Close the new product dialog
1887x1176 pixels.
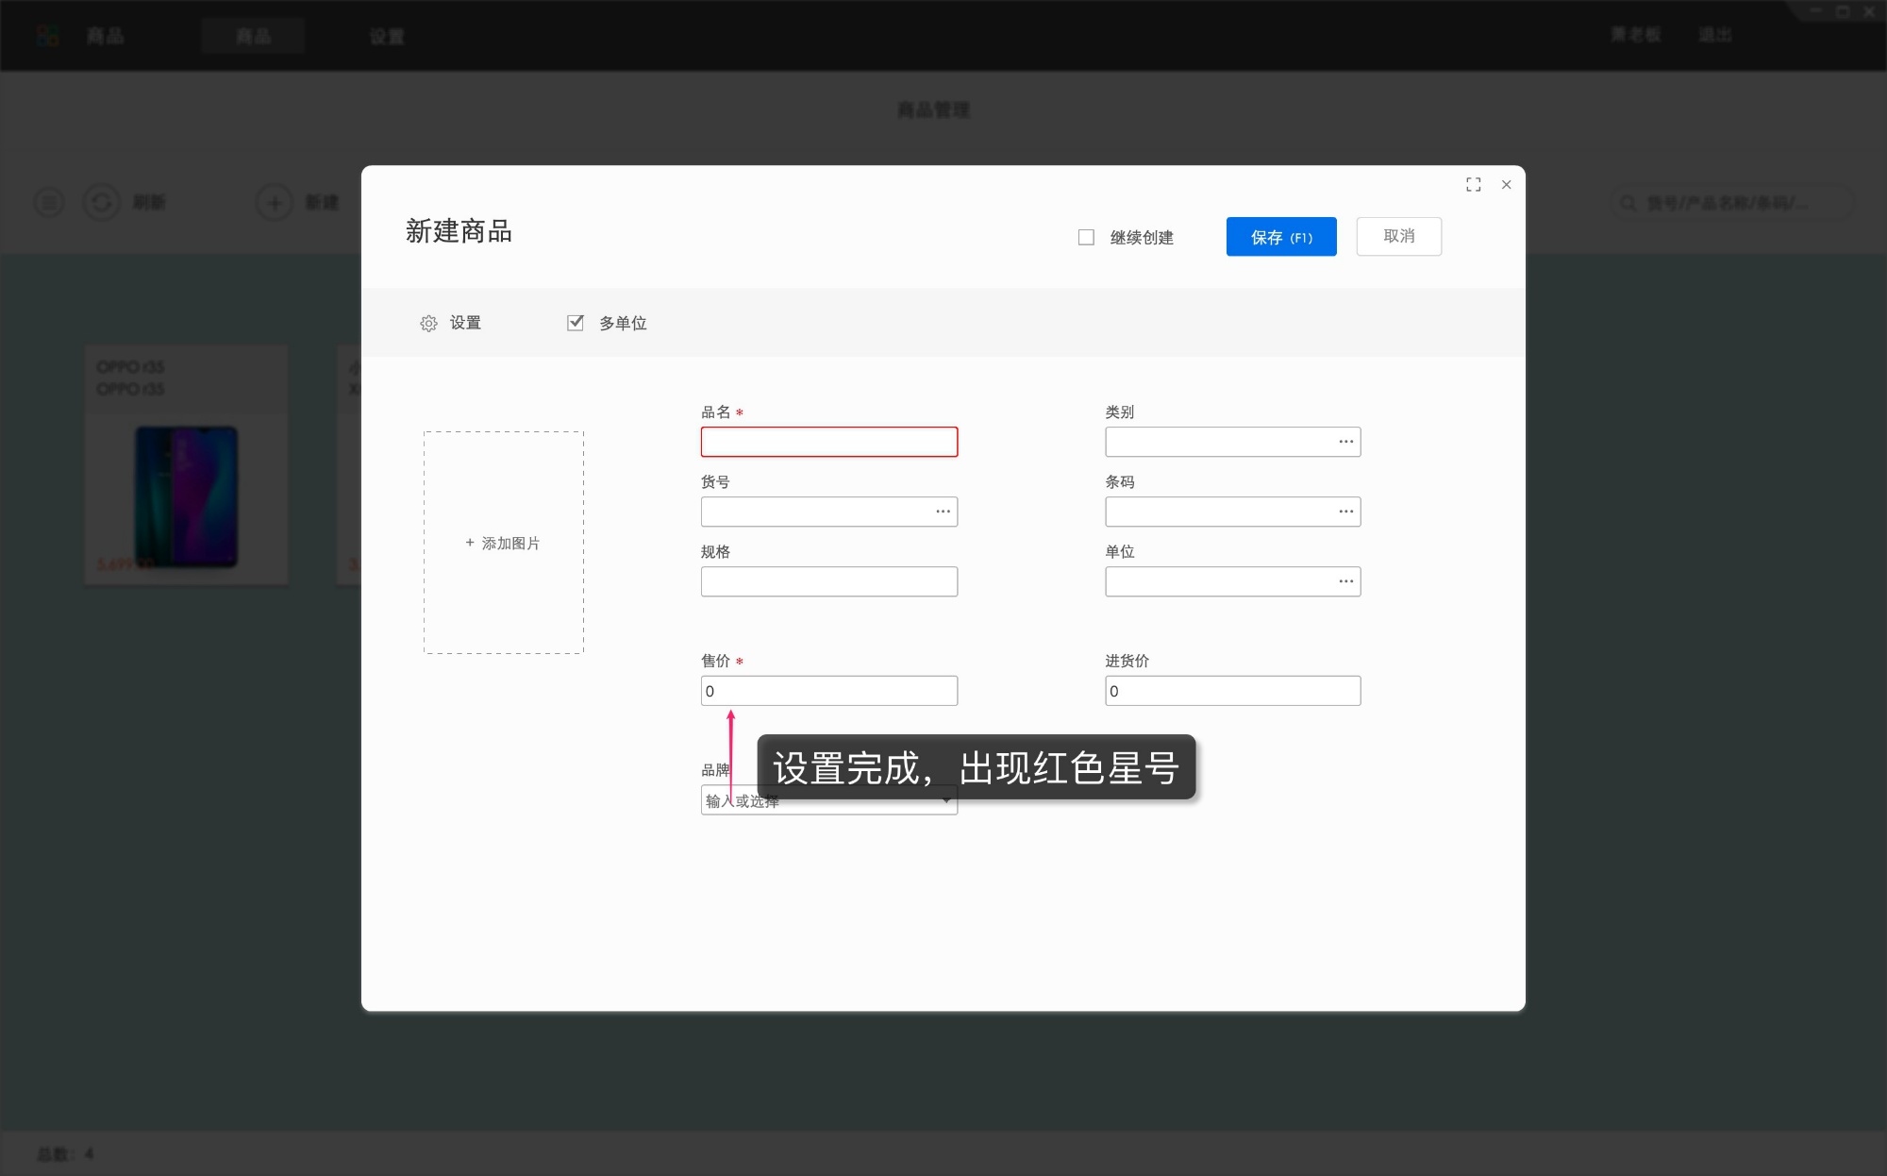[1506, 185]
